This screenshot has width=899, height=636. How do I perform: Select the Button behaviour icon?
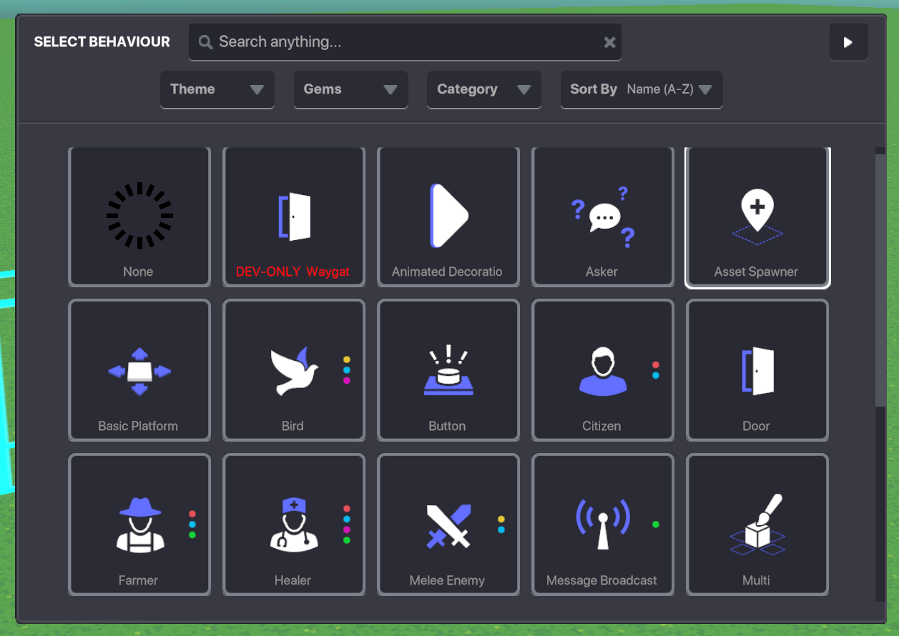click(448, 370)
